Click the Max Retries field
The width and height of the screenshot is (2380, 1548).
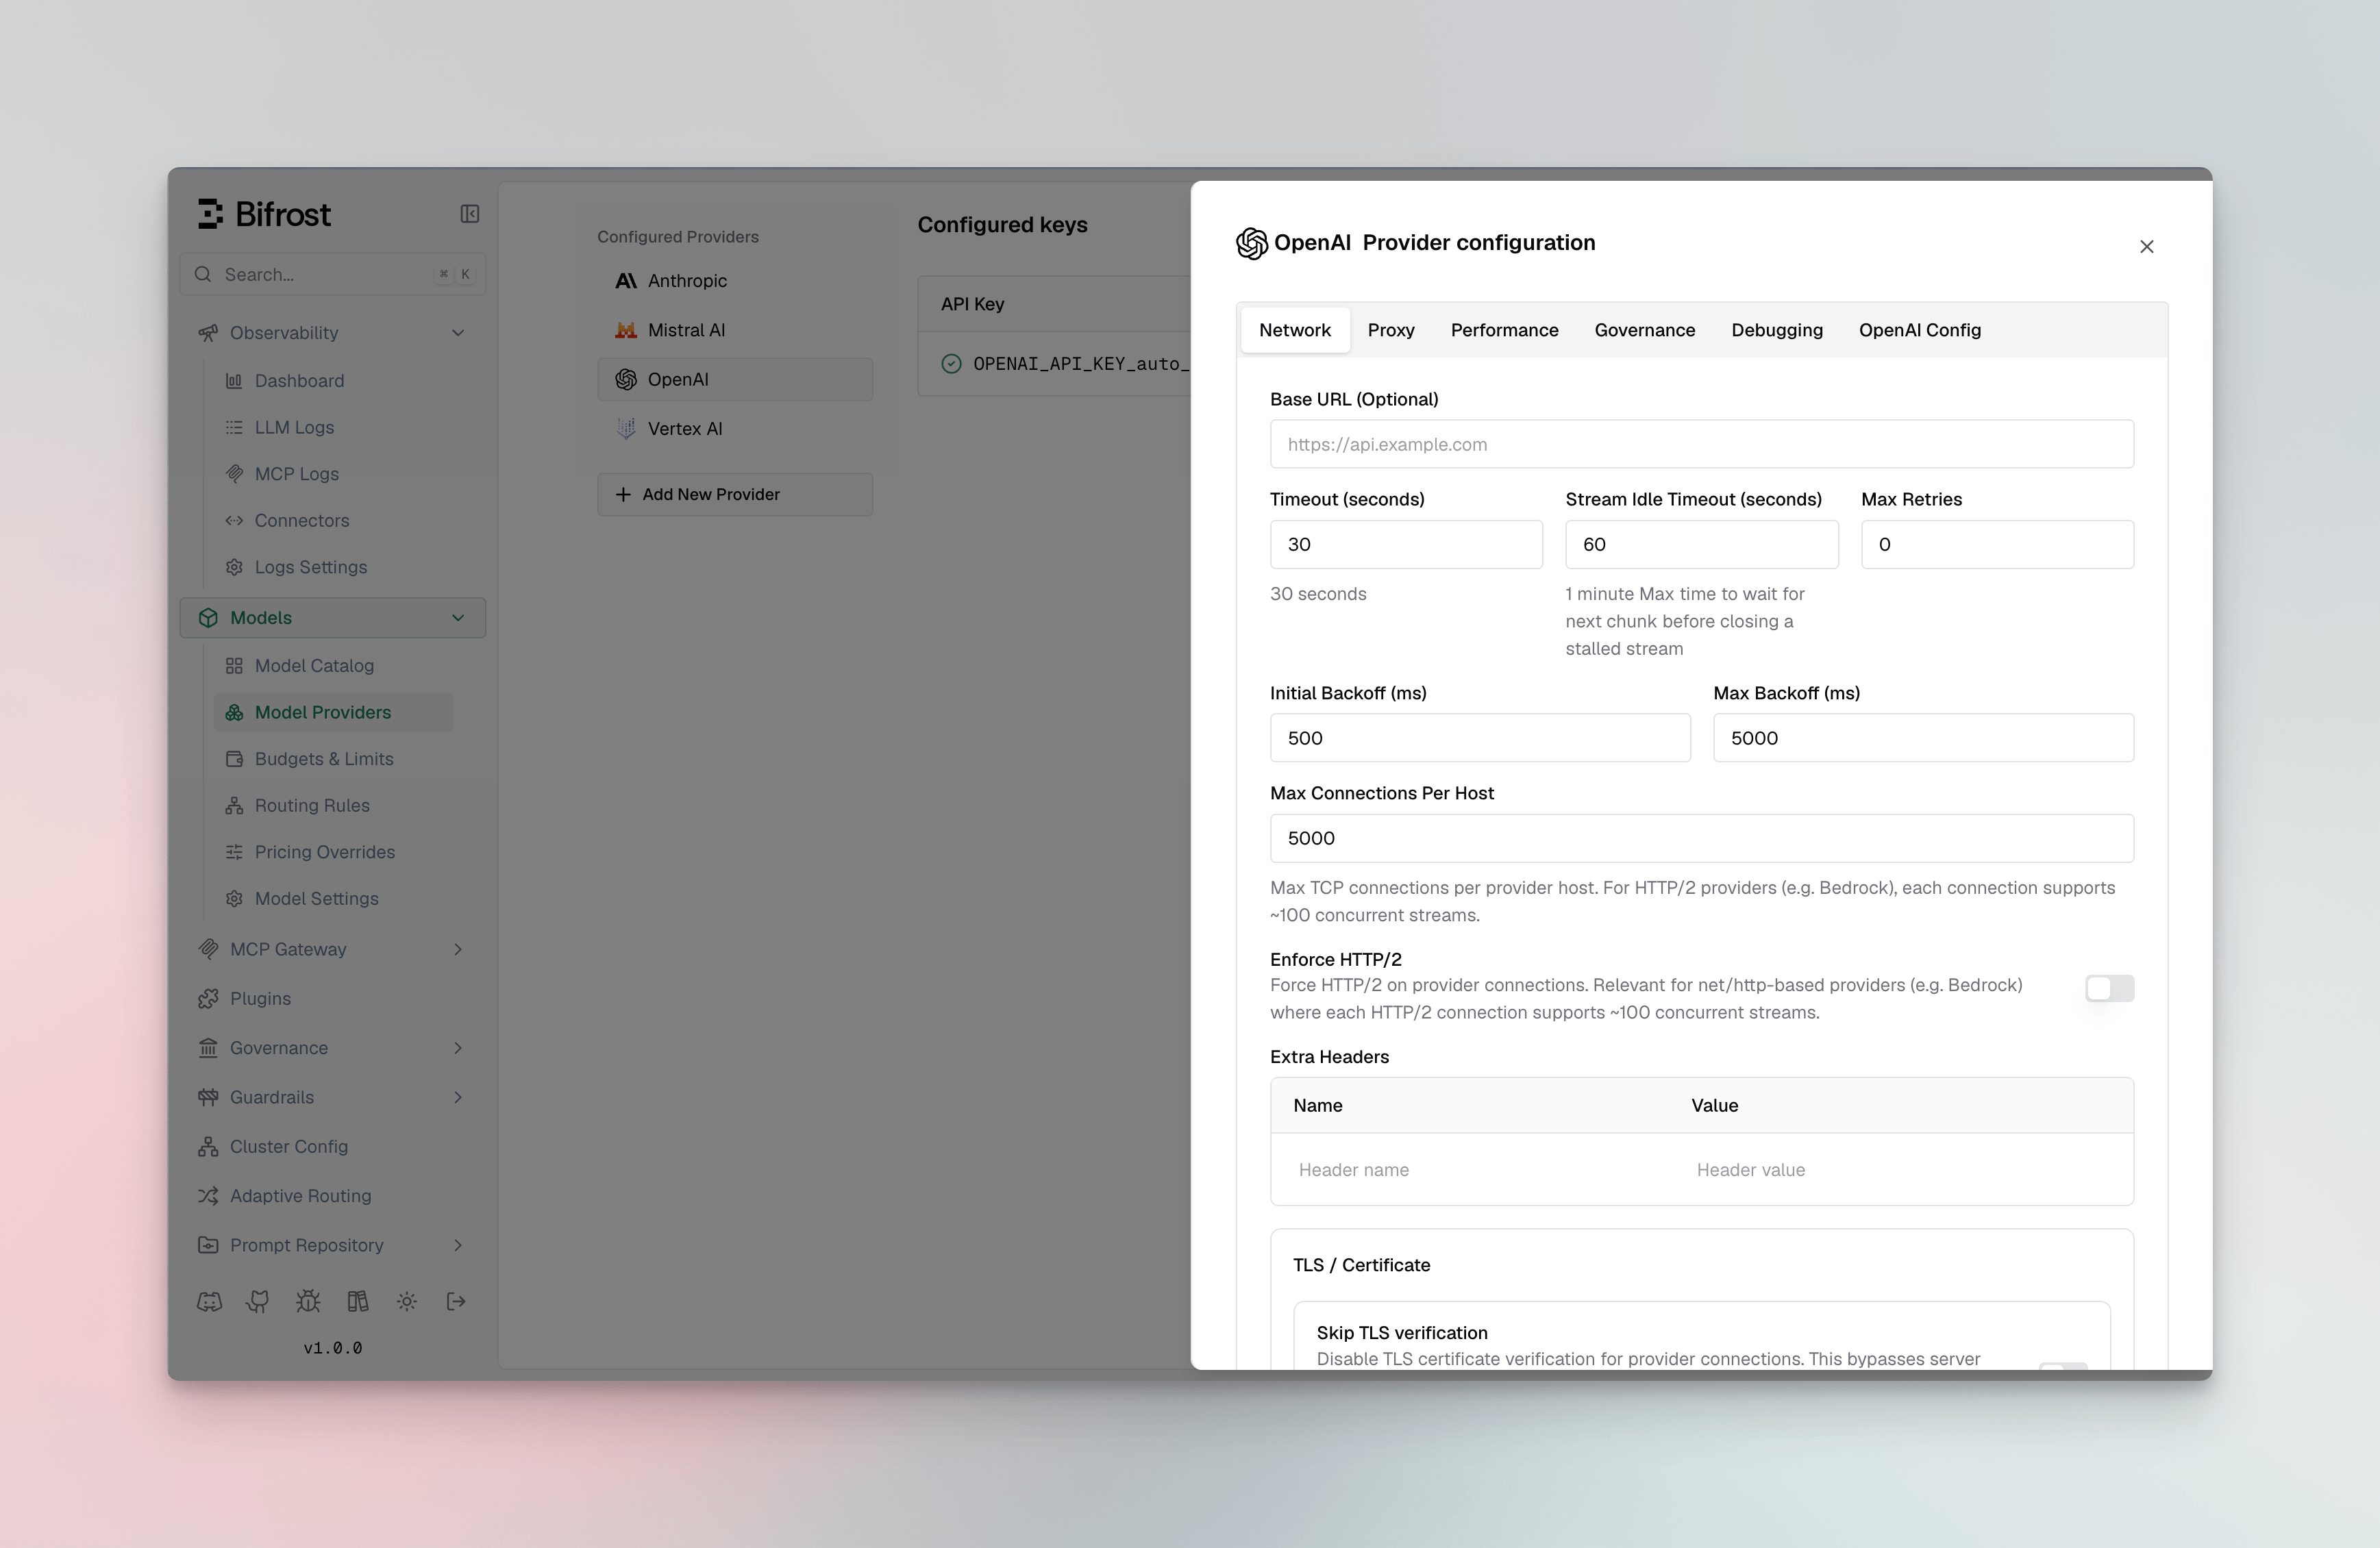coord(1997,545)
